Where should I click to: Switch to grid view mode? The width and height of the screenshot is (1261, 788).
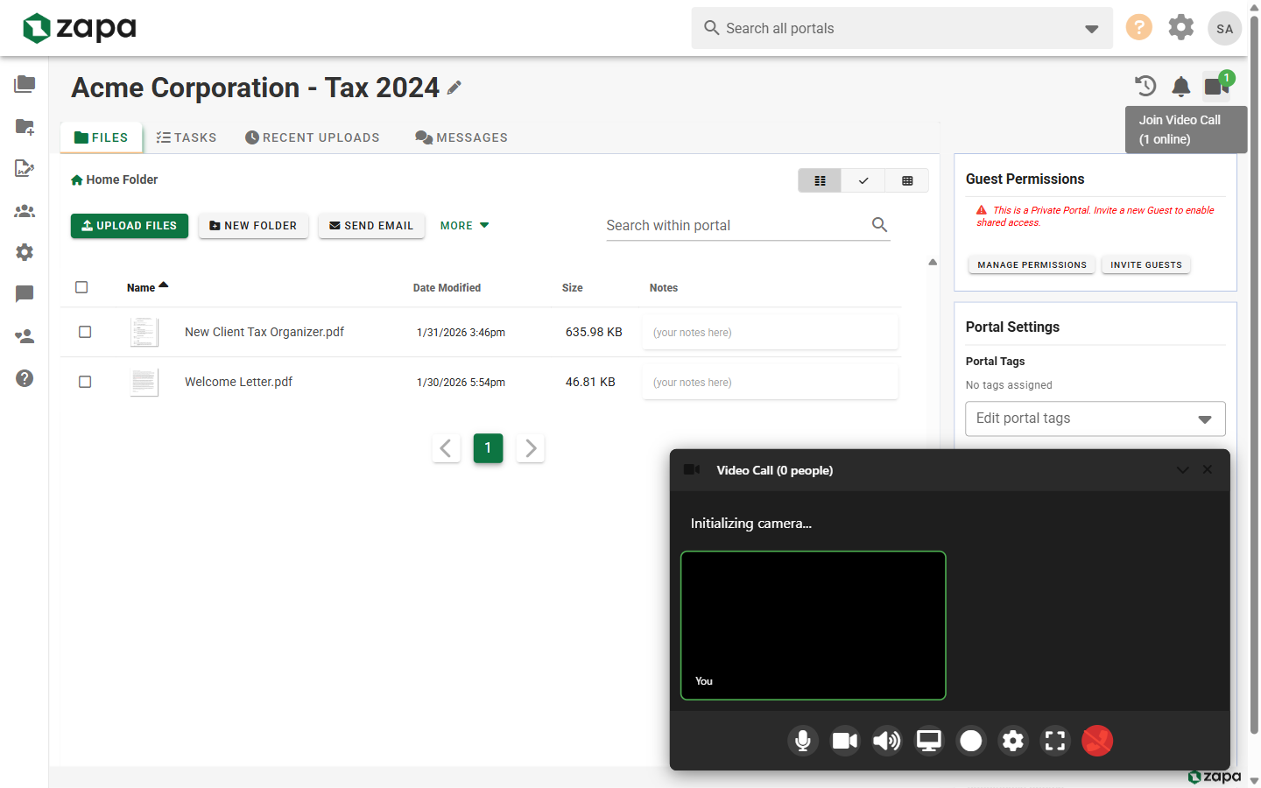(907, 180)
